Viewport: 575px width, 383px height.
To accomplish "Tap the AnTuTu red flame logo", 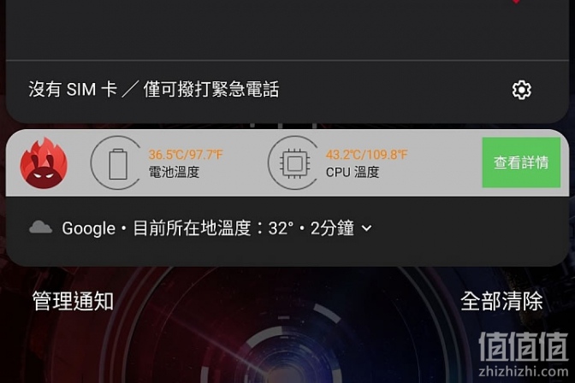I will point(44,163).
